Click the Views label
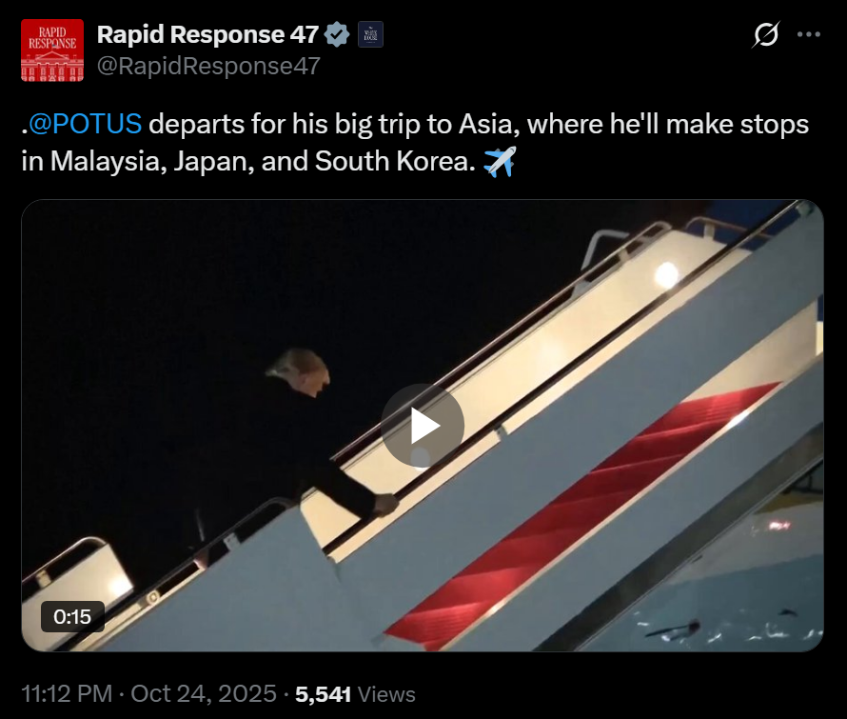Image resolution: width=847 pixels, height=719 pixels. tap(386, 694)
